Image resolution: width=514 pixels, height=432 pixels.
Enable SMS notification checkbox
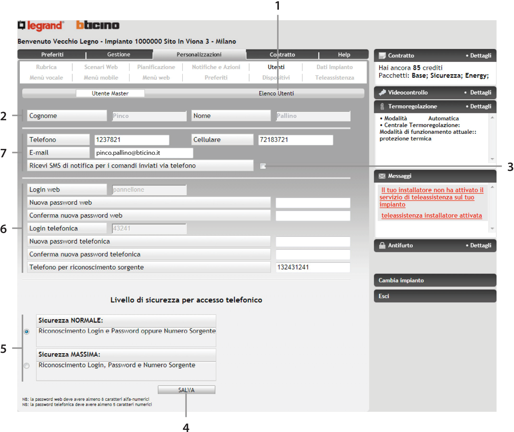263,166
